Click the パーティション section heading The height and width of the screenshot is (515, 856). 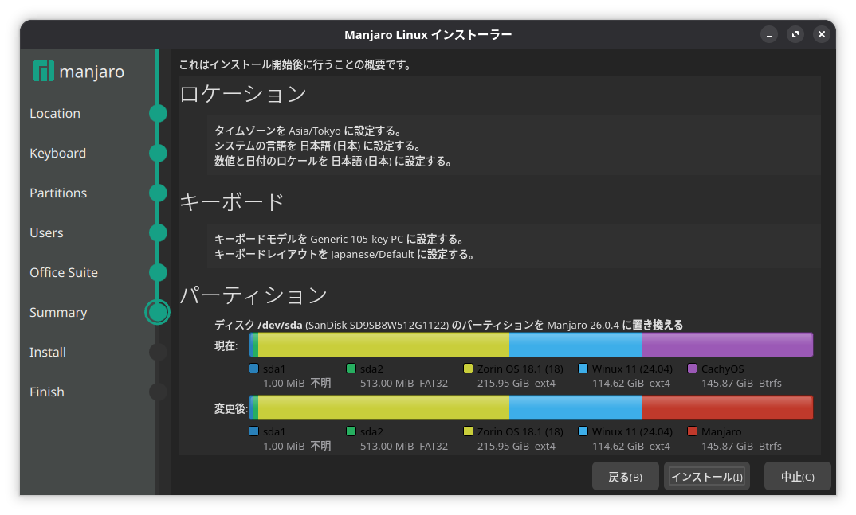click(253, 295)
